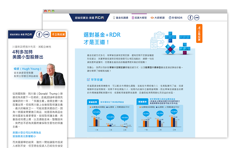Click the graduation cap icon beside 大師解讀
This screenshot has width=236, height=148.
[x=152, y=18]
